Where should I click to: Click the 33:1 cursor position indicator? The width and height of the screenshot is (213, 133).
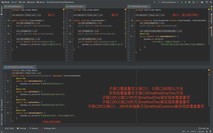click(184, 131)
